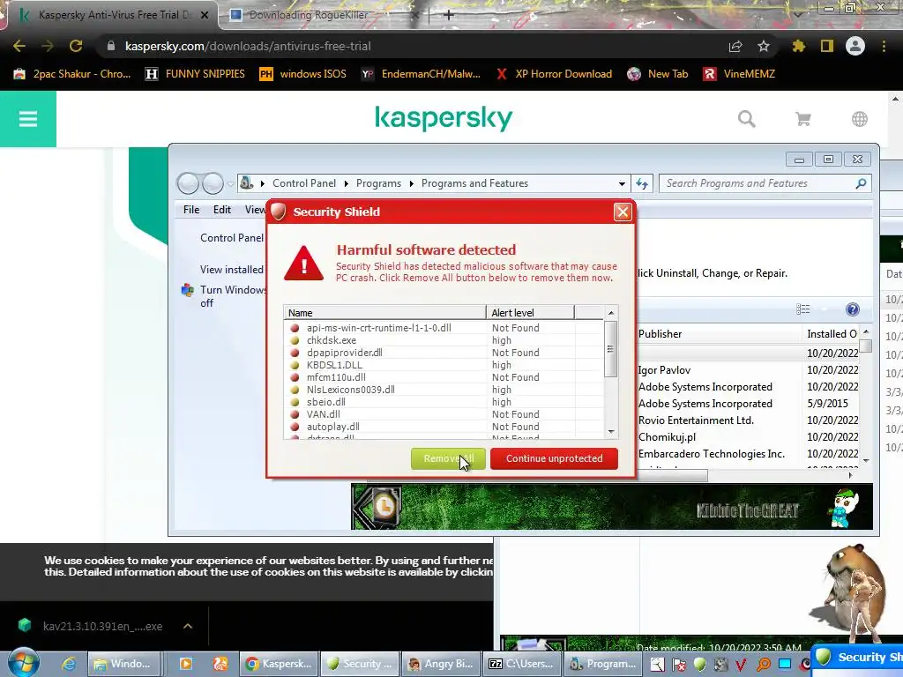This screenshot has height=677, width=903.
Task: Click the Kaspersky address bar URL
Action: (x=248, y=46)
